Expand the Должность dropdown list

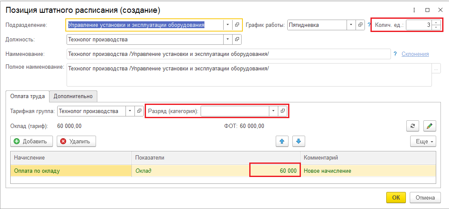227,40
